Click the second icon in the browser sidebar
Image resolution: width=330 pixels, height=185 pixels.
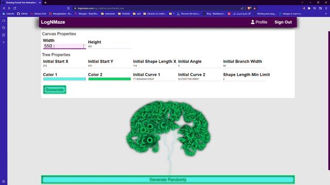point(4,28)
